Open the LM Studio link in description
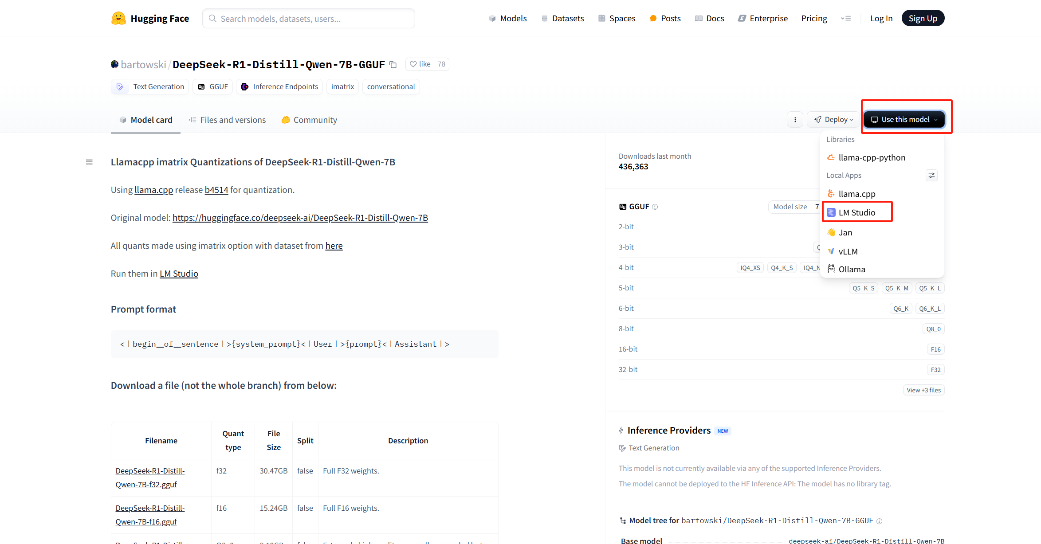 179,274
